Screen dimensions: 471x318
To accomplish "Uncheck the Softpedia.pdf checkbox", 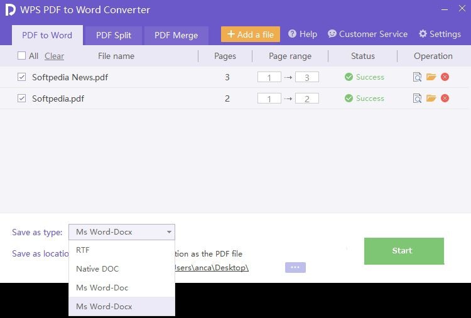I will click(x=22, y=98).
